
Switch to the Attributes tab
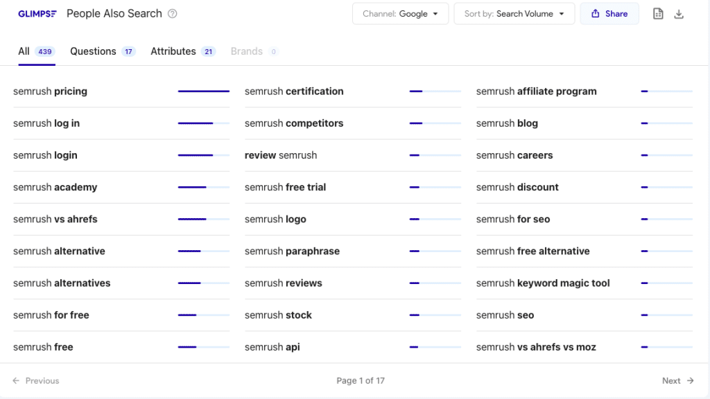(x=173, y=51)
